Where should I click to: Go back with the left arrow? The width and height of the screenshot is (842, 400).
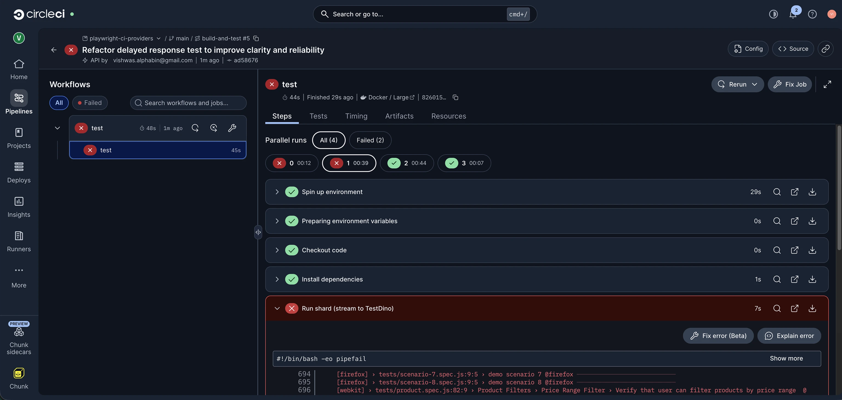[54, 50]
